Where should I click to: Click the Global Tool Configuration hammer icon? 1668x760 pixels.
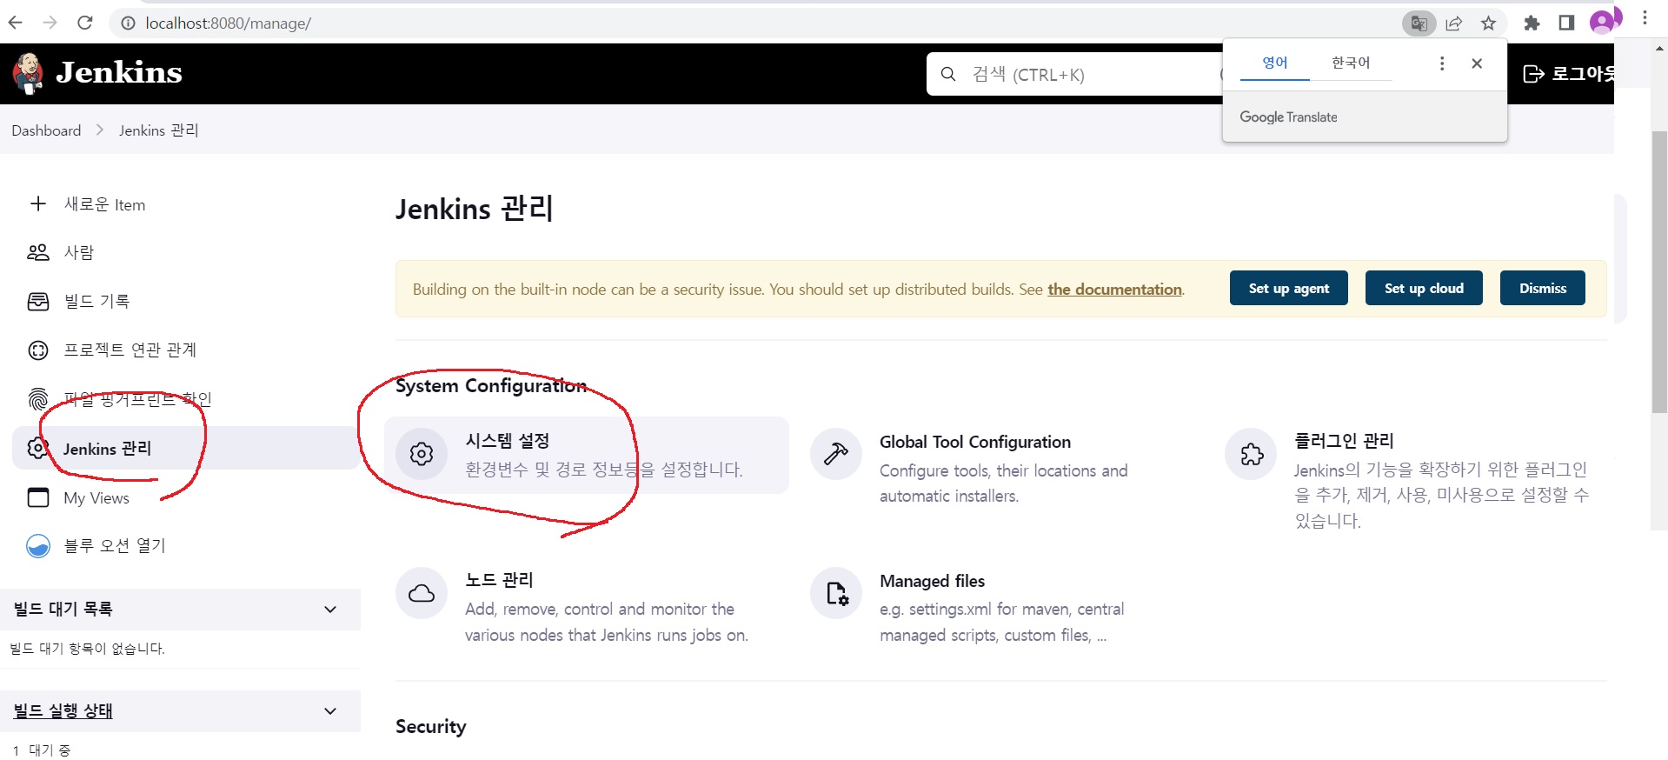836,453
